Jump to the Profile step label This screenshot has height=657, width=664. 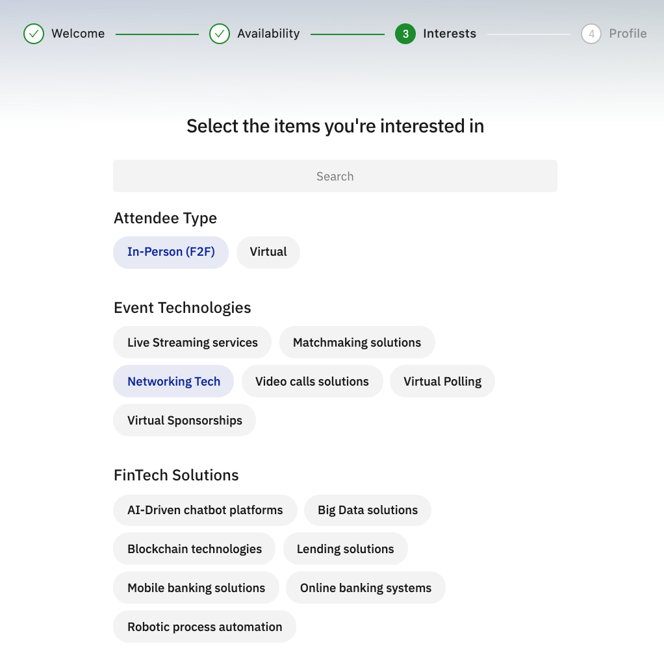click(628, 33)
